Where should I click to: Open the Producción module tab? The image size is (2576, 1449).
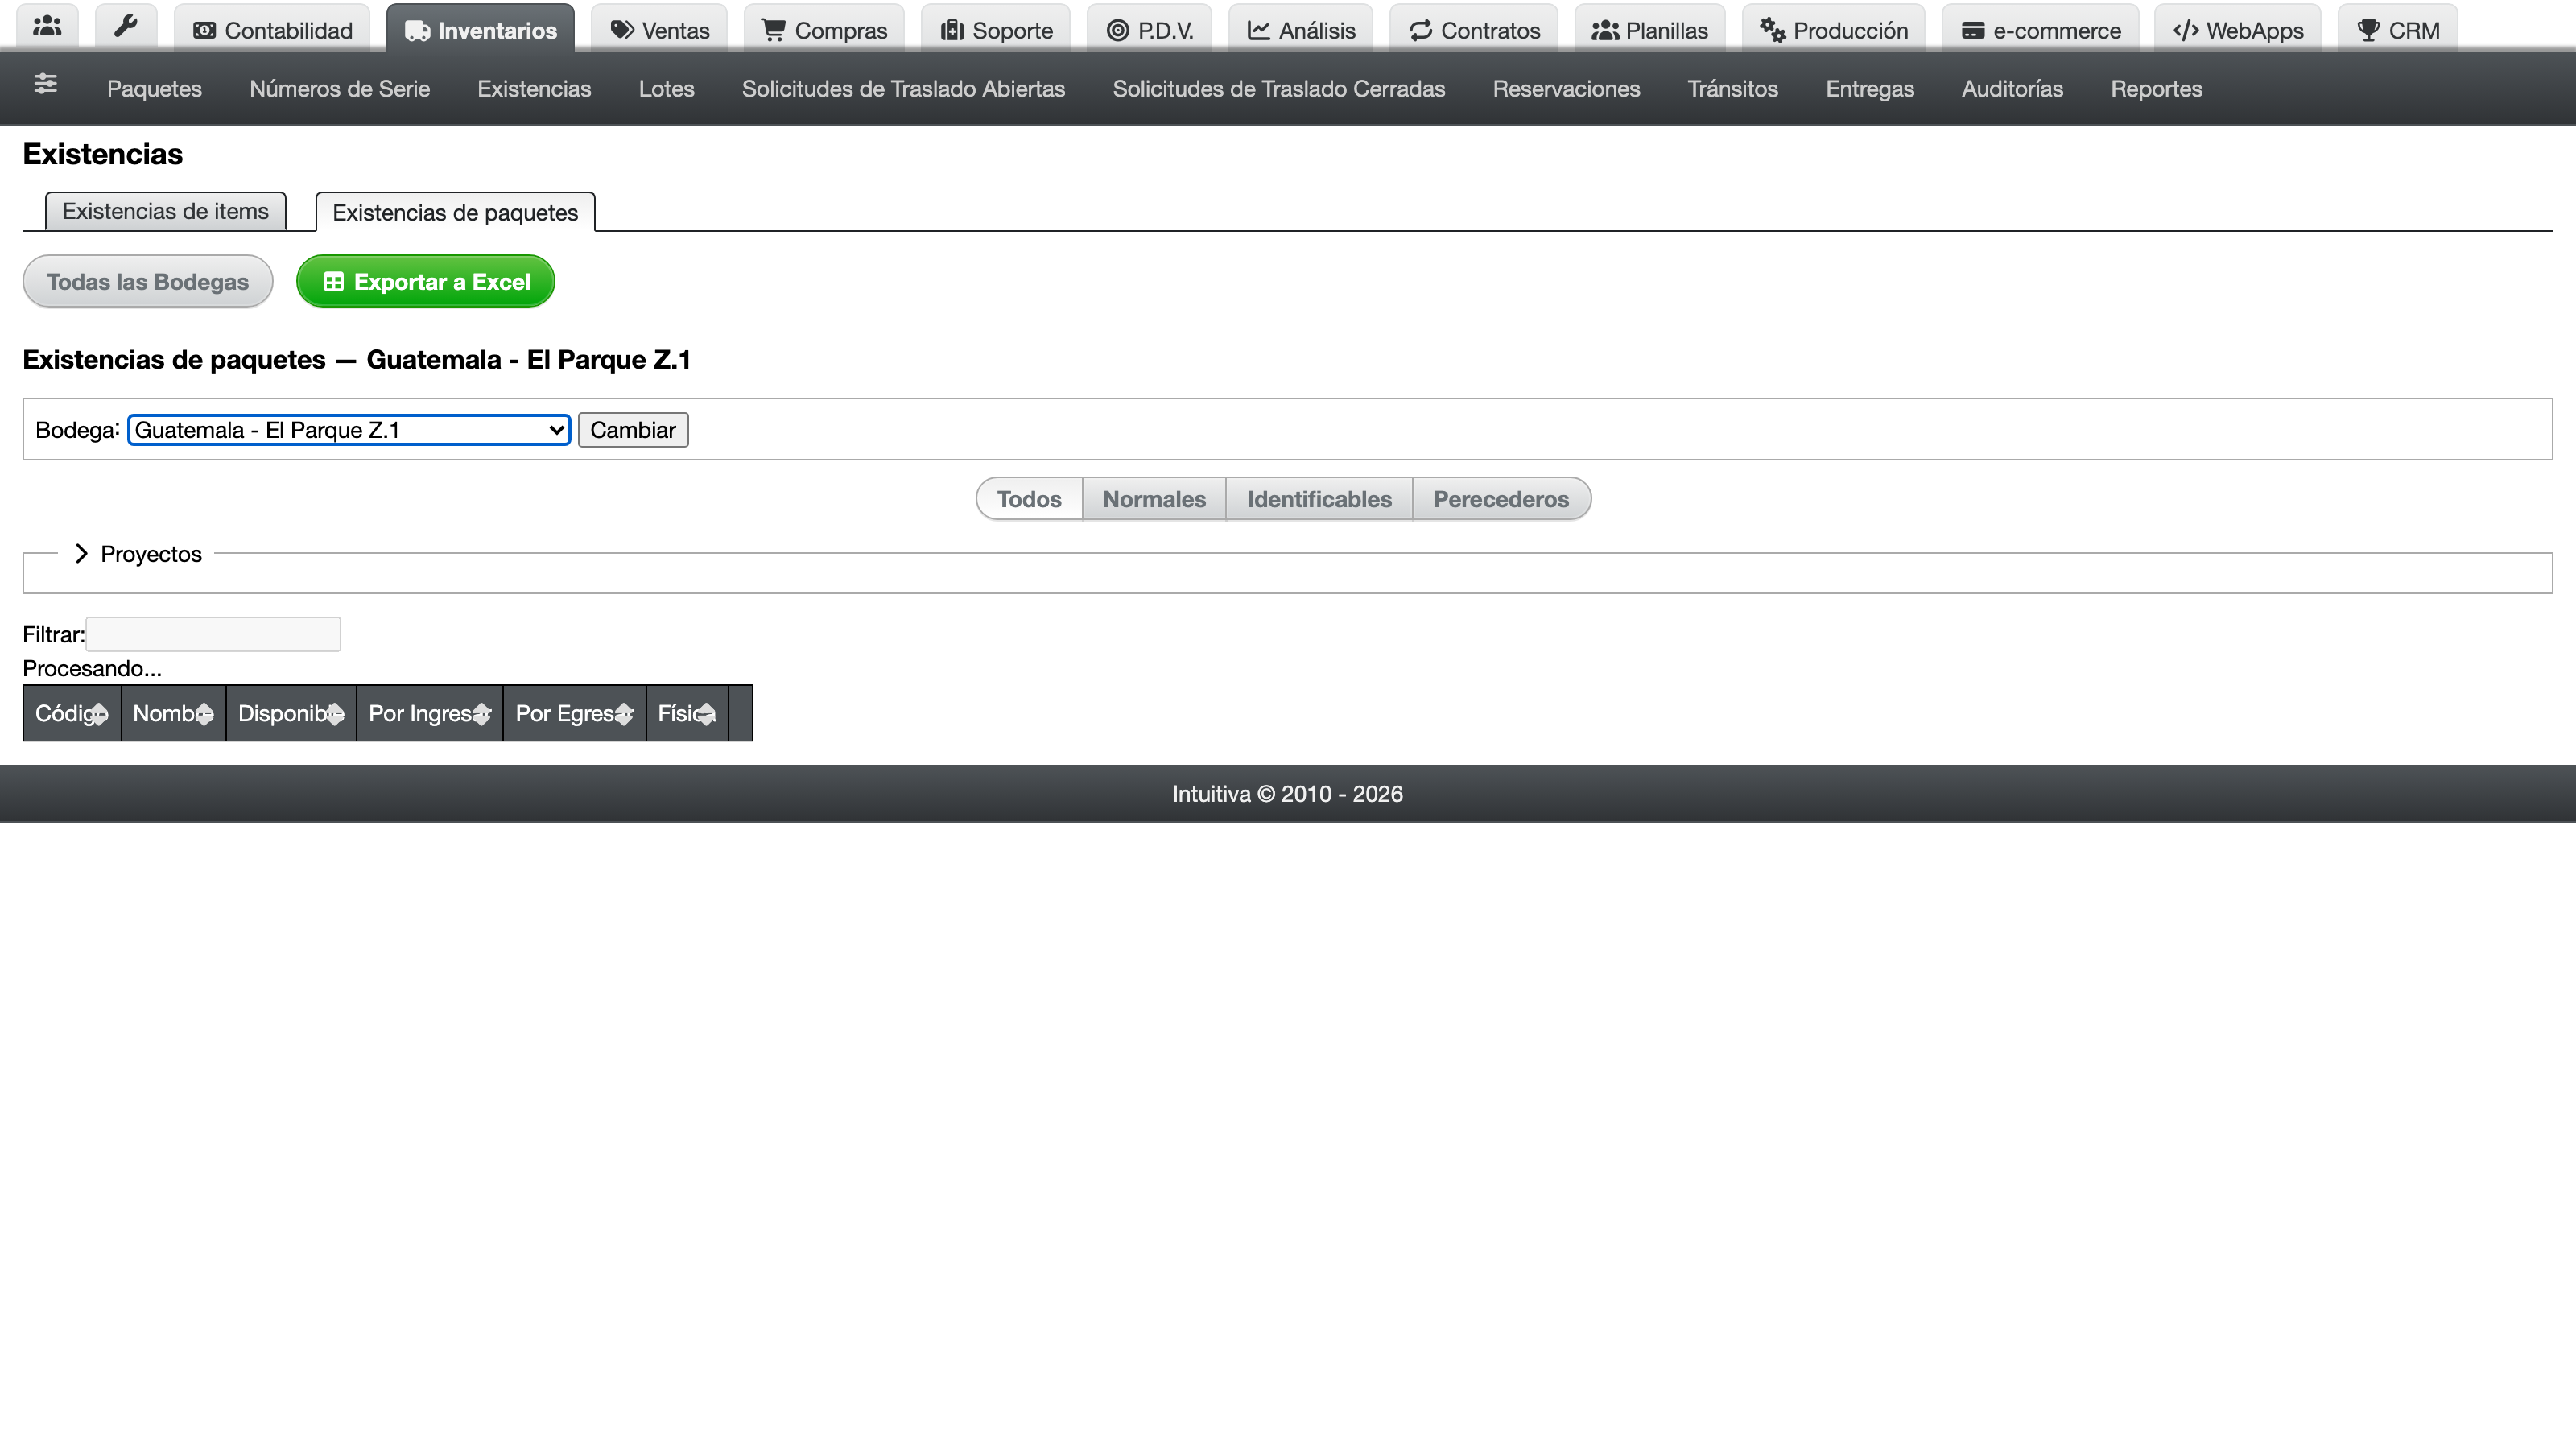coord(1834,29)
